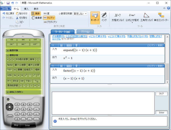This screenshot has height=130, width=171.
Task: Click edit icon on entry 4 header
Action: (61, 45)
